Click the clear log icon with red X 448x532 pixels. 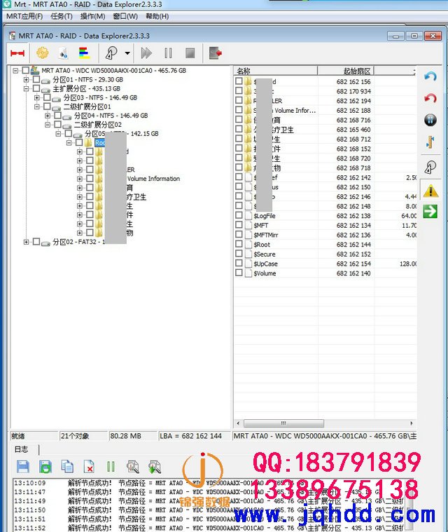click(89, 467)
